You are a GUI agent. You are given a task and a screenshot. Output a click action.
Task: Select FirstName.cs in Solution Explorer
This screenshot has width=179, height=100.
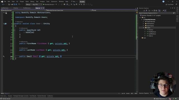pos(152,32)
